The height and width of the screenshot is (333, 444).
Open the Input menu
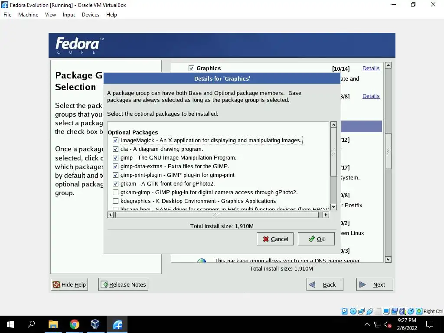click(x=69, y=15)
